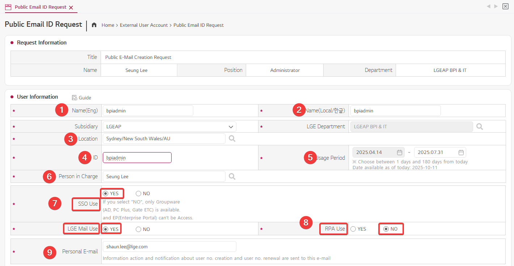Click the next tab arrow icon

(x=496, y=6)
